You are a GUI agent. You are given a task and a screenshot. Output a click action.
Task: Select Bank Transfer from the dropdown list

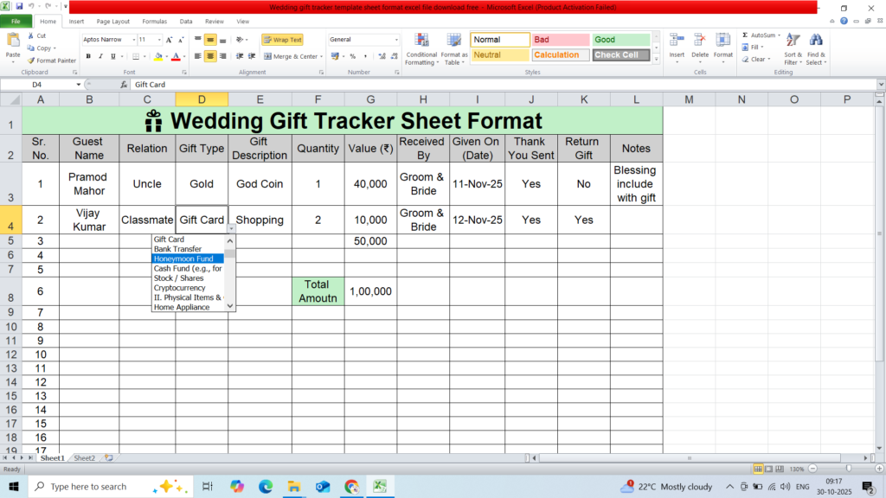pos(177,249)
